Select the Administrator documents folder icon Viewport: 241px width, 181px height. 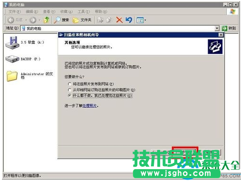tap(12, 76)
